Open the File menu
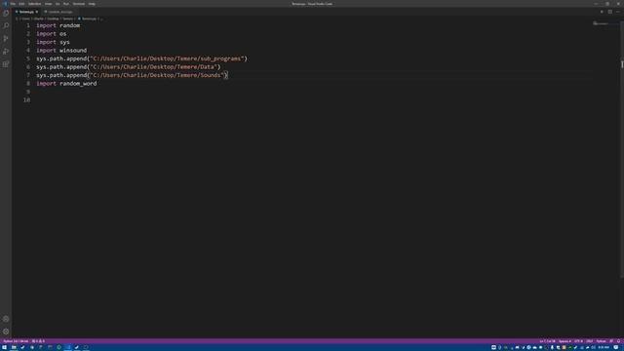The height and width of the screenshot is (351, 624). click(13, 4)
